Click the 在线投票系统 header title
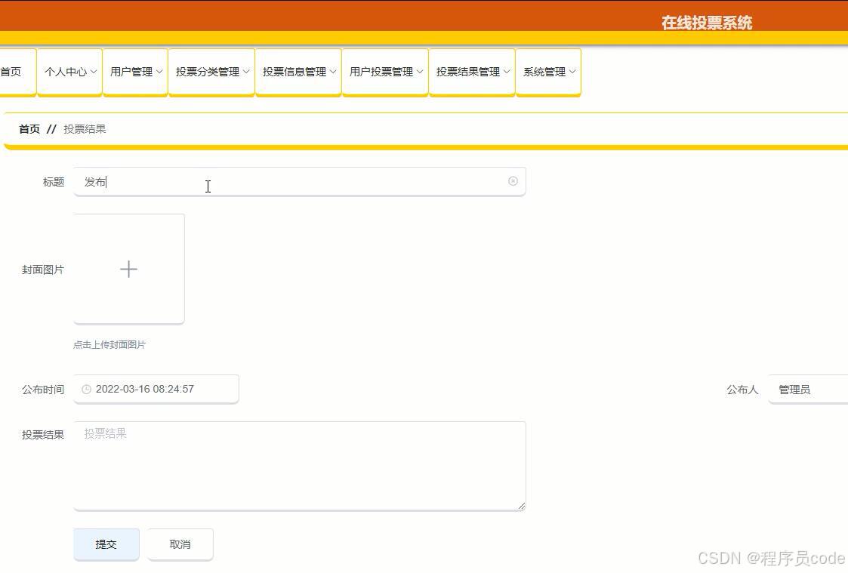The image size is (848, 573). click(707, 23)
